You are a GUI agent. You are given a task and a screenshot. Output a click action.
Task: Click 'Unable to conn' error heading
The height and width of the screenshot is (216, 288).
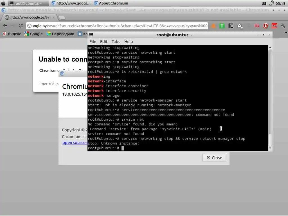63,59
